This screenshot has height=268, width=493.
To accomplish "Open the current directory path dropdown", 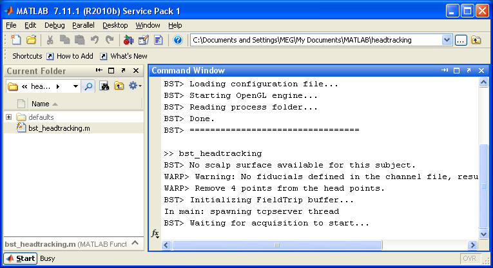I will [x=447, y=40].
